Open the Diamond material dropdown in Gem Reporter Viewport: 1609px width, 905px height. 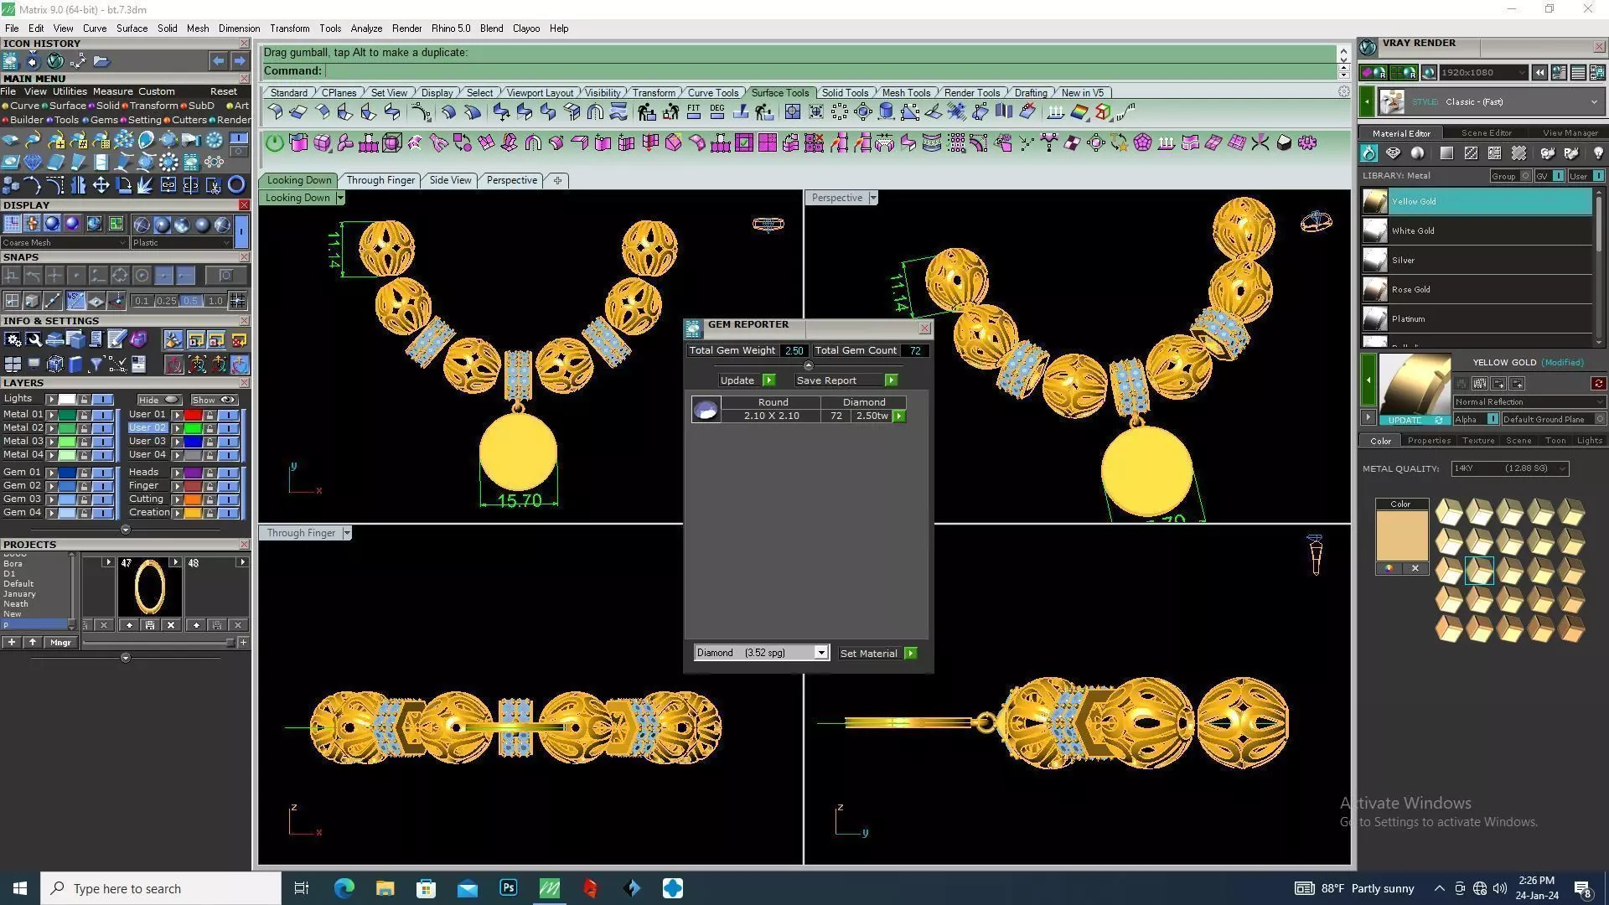pos(820,653)
